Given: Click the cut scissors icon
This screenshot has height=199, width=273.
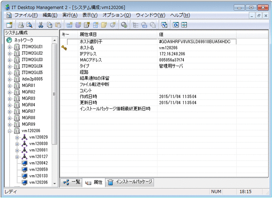Looking at the screenshot, I should click(x=41, y=25).
